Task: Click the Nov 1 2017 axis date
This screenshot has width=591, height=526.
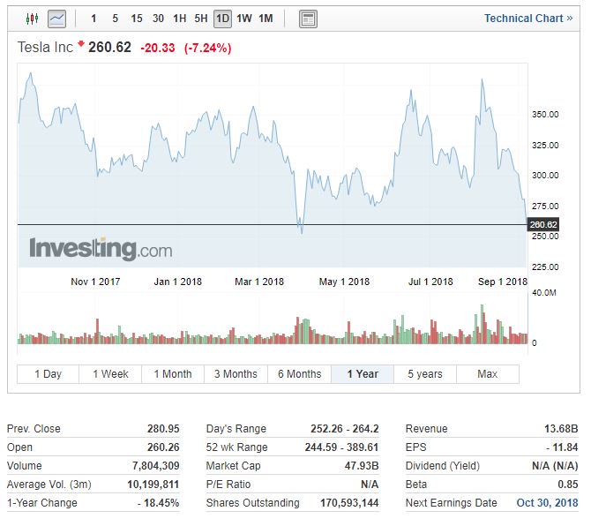Action: point(95,282)
